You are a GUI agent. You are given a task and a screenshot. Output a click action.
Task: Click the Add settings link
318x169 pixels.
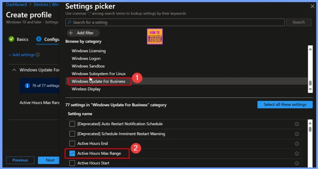21,55
